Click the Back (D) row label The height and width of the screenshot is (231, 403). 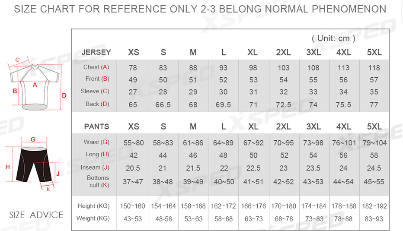(x=97, y=104)
